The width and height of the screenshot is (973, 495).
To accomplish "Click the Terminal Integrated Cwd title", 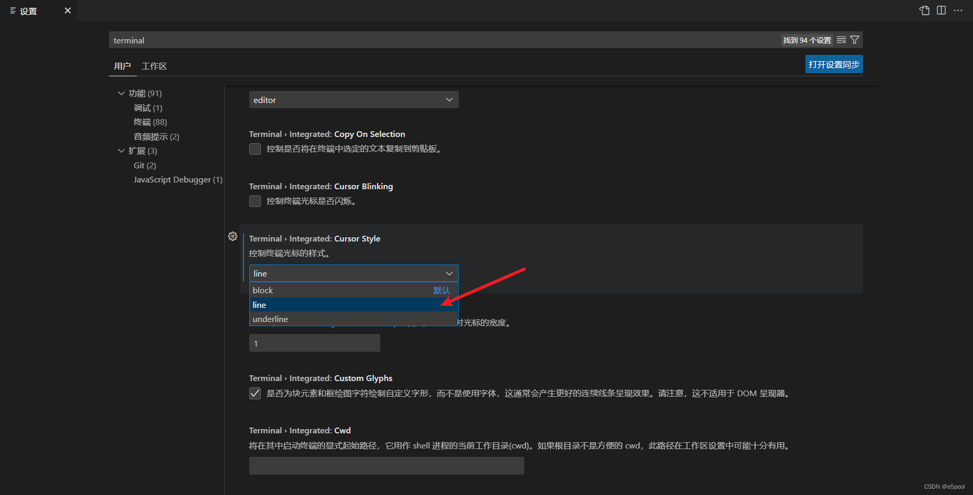I will pyautogui.click(x=300, y=430).
